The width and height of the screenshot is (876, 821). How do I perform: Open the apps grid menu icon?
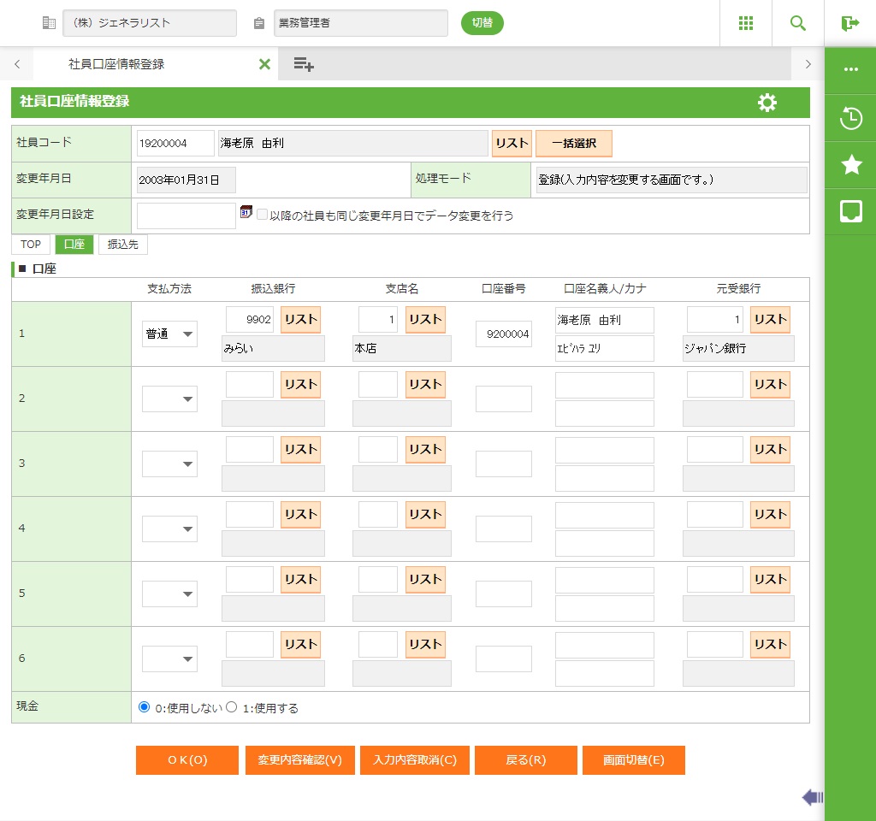click(x=745, y=23)
